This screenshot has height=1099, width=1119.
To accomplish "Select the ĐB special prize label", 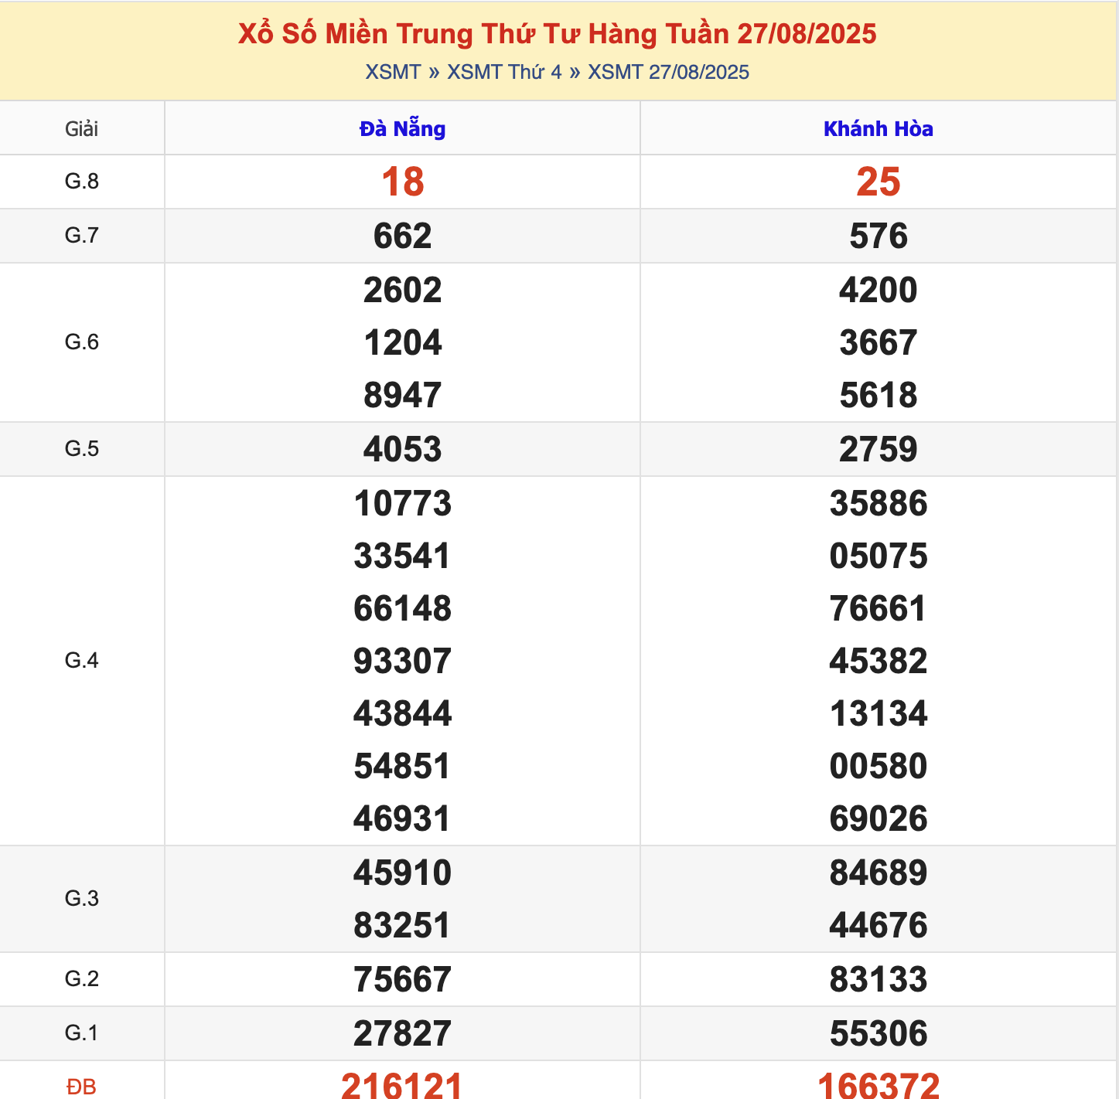I will click(81, 1087).
